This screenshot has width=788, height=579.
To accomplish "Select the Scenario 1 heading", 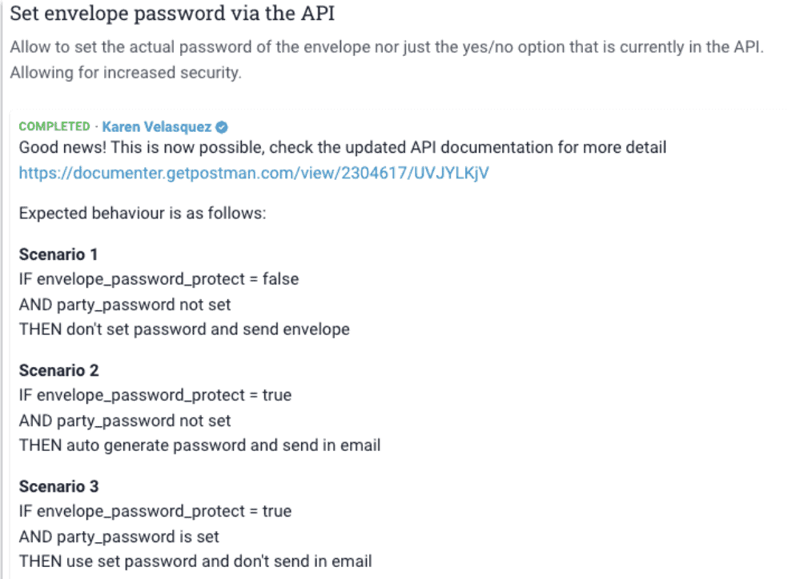I will tap(58, 254).
